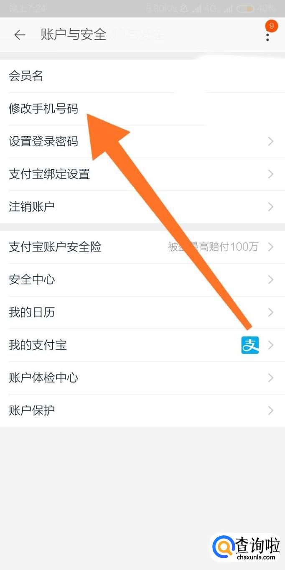Tap the back arrow icon
285x570 pixels.
click(20, 35)
